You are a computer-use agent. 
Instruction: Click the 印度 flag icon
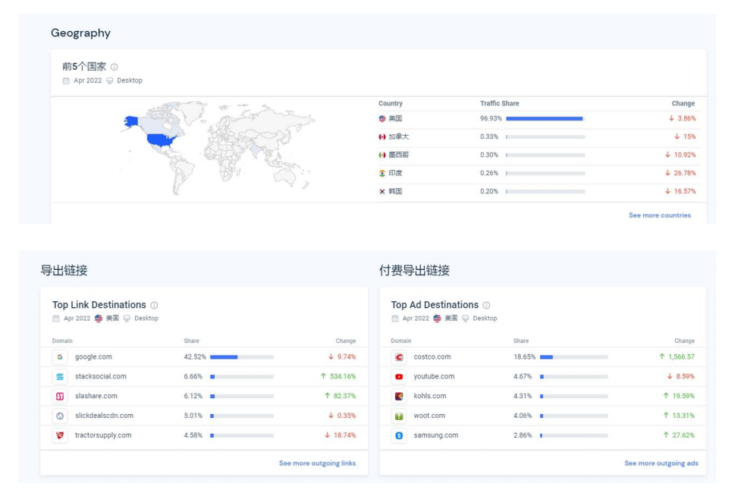381,174
